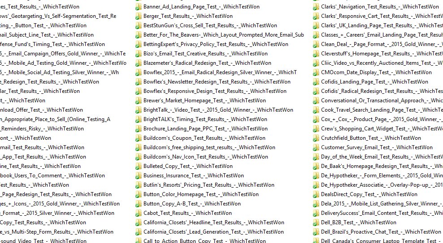The image size is (443, 243).
Task: Select file name De_Baak's_Homepage_Redesign_Test_Results
Action: (x=375, y=166)
